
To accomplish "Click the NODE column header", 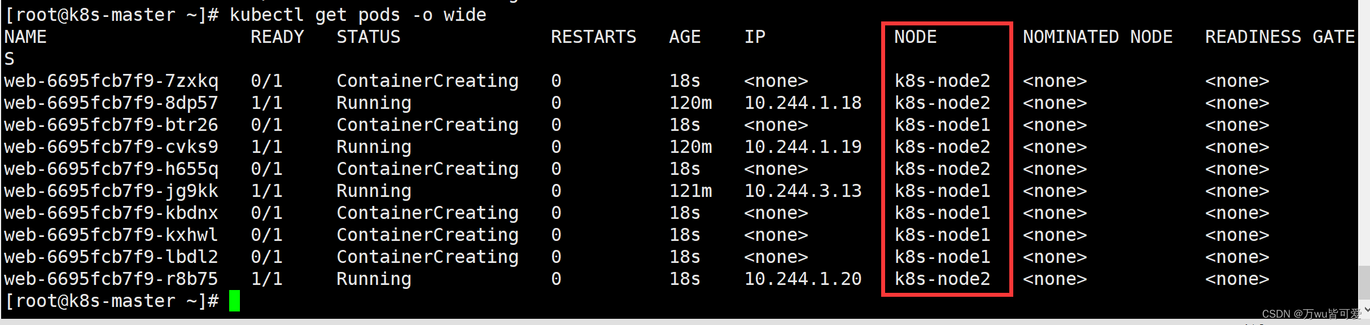I will click(x=915, y=37).
